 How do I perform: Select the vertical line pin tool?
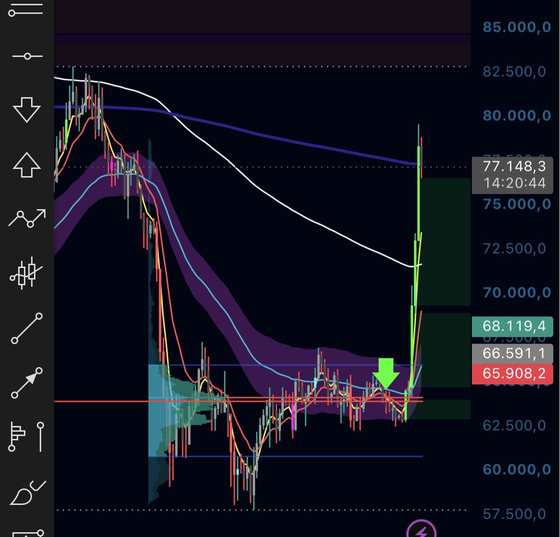click(x=40, y=436)
